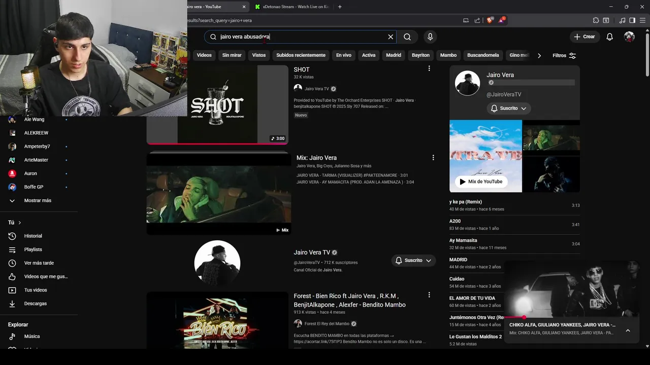Clear the search box with the X icon
This screenshot has height=365, width=650.
(391, 37)
